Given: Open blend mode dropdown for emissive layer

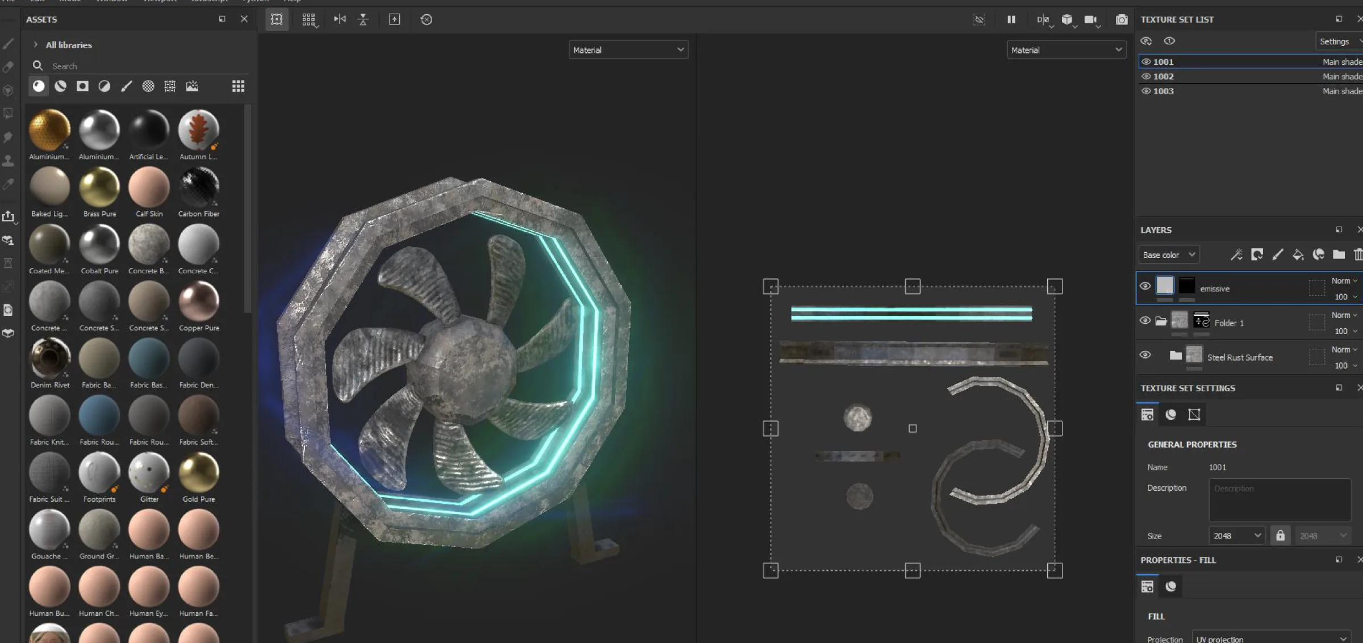Looking at the screenshot, I should [x=1344, y=281].
